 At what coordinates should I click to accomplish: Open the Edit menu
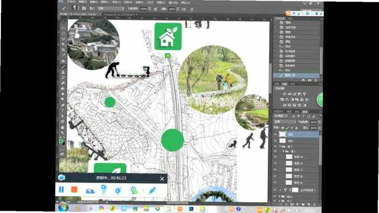(x=82, y=2)
